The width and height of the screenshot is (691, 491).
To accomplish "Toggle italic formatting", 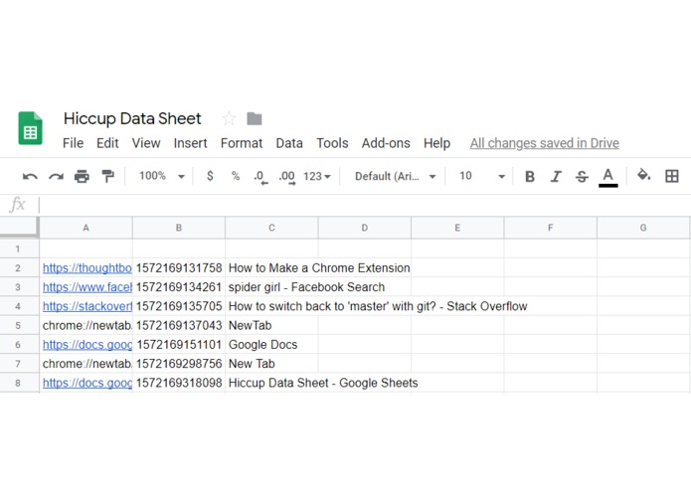I will [x=556, y=177].
